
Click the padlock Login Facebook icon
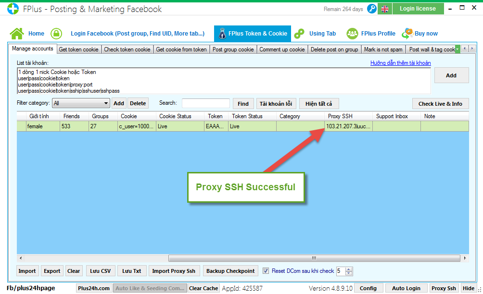coord(57,34)
